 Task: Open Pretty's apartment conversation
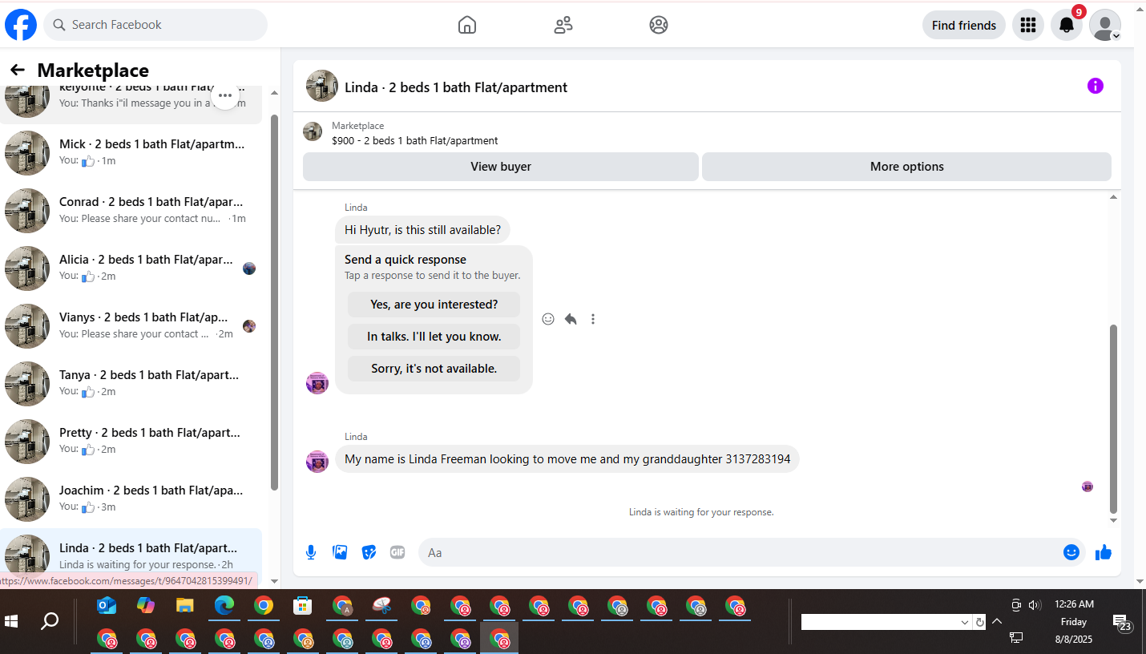click(x=131, y=442)
